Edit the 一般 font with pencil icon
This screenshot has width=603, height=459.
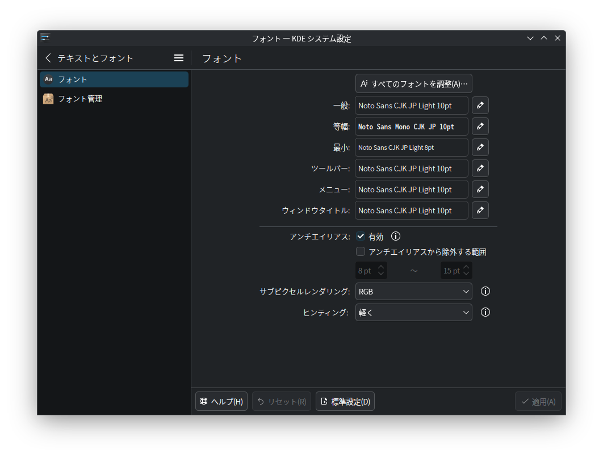pos(480,106)
